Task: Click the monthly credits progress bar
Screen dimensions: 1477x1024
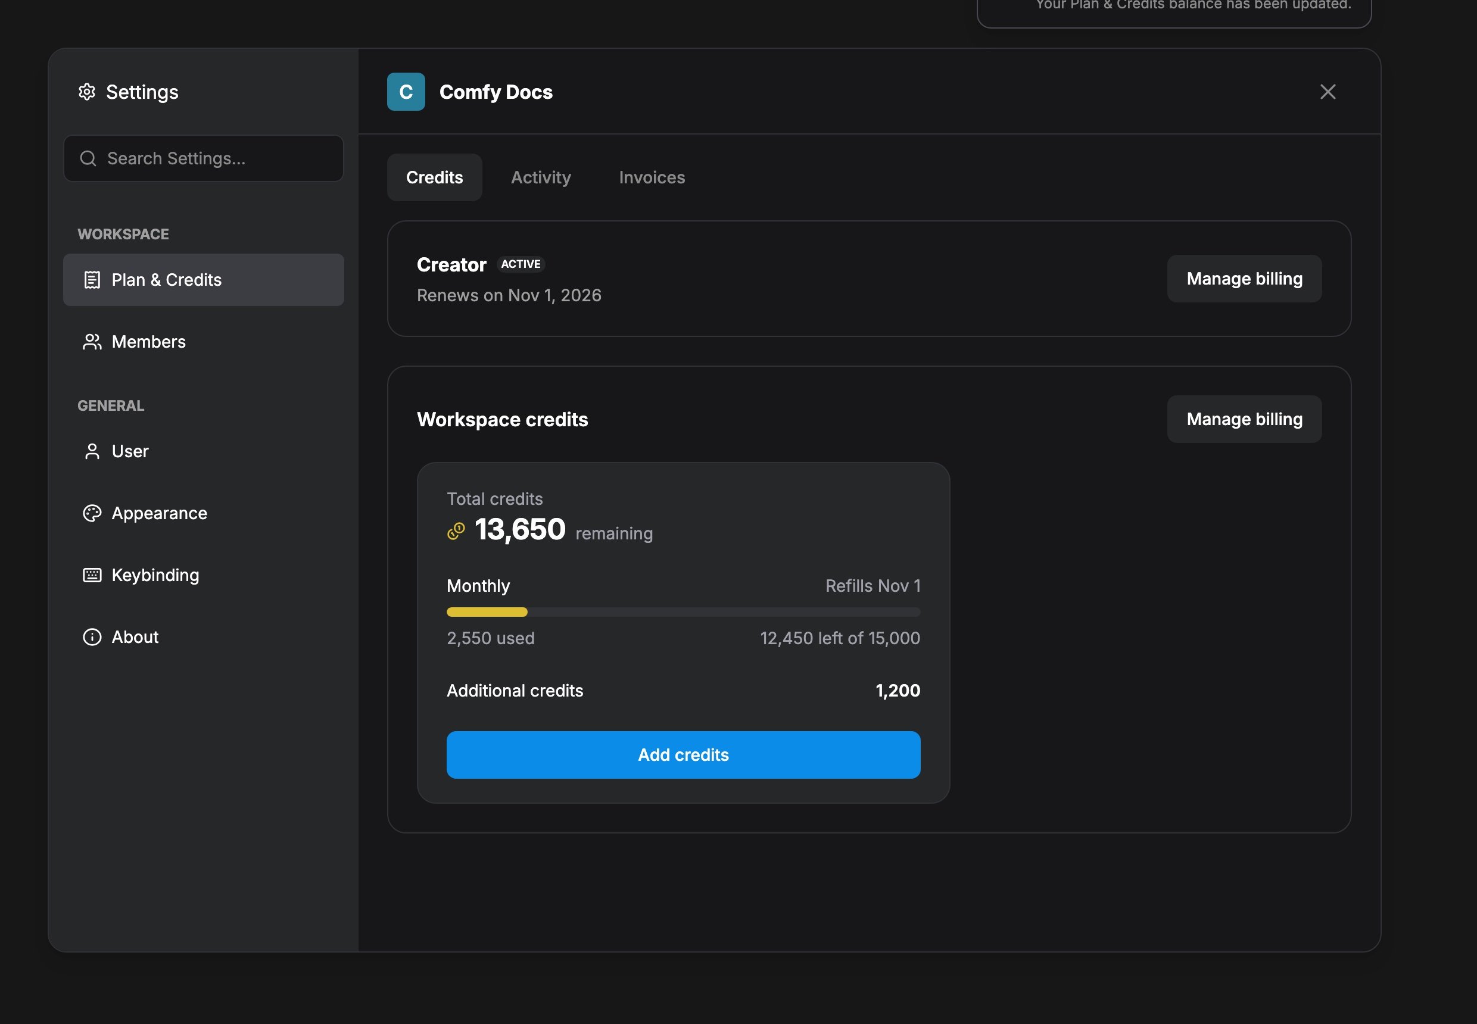Action: (683, 612)
